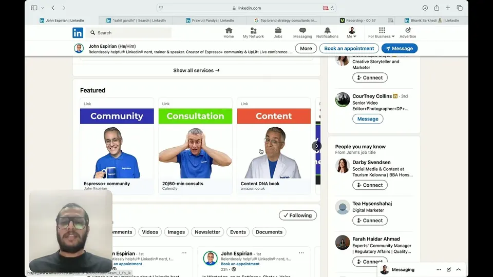The height and width of the screenshot is (277, 493).
Task: Open Safari tab groups dropdown arrow
Action: [43, 8]
